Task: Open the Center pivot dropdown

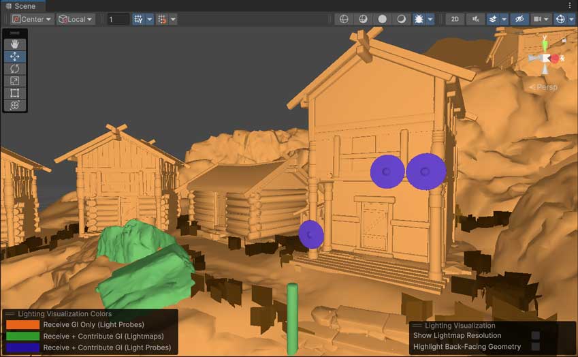Action: click(32, 19)
